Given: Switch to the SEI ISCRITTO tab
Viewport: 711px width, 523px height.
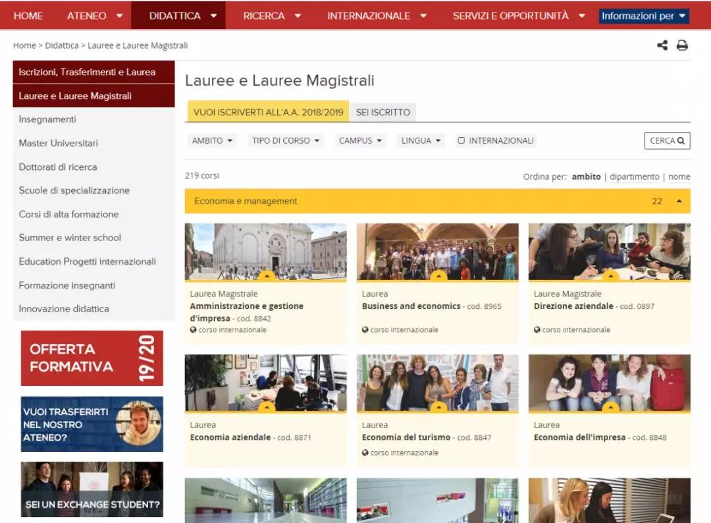Looking at the screenshot, I should [x=382, y=112].
